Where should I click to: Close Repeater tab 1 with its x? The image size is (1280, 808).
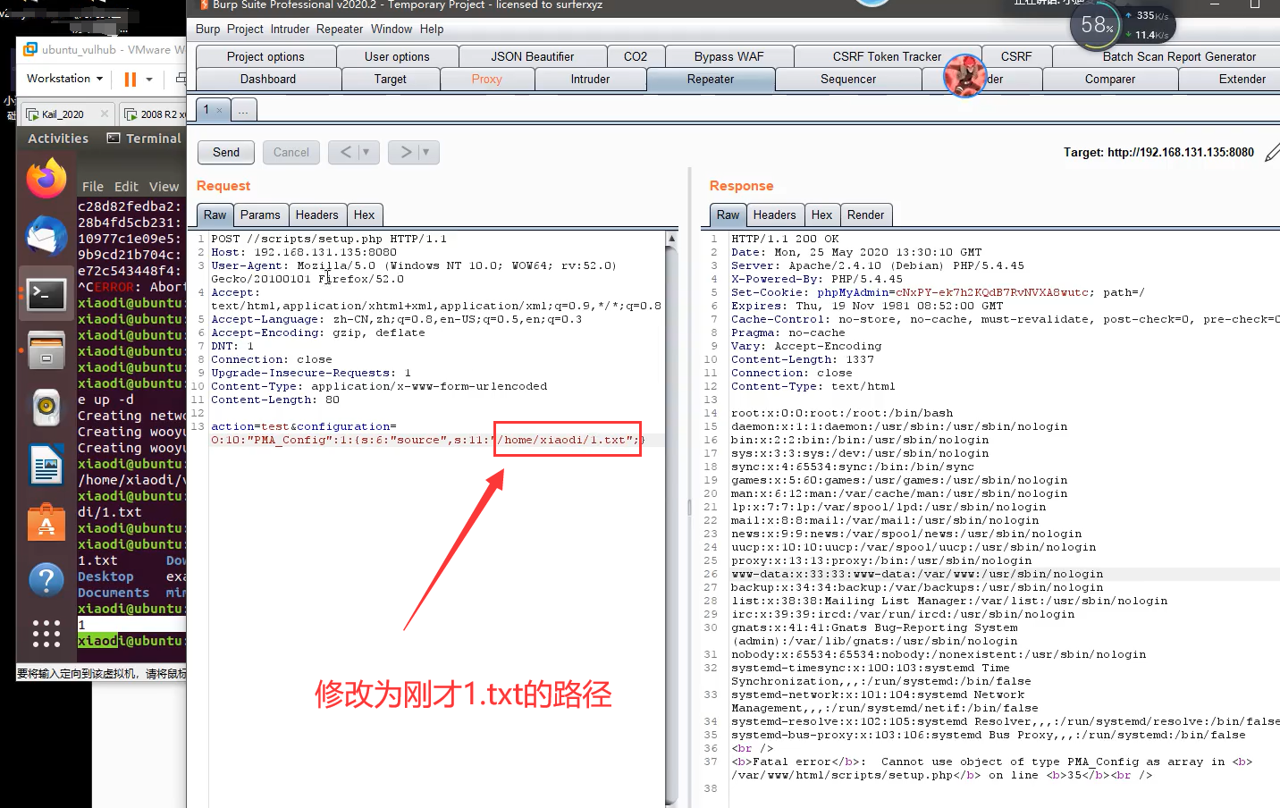[x=220, y=110]
